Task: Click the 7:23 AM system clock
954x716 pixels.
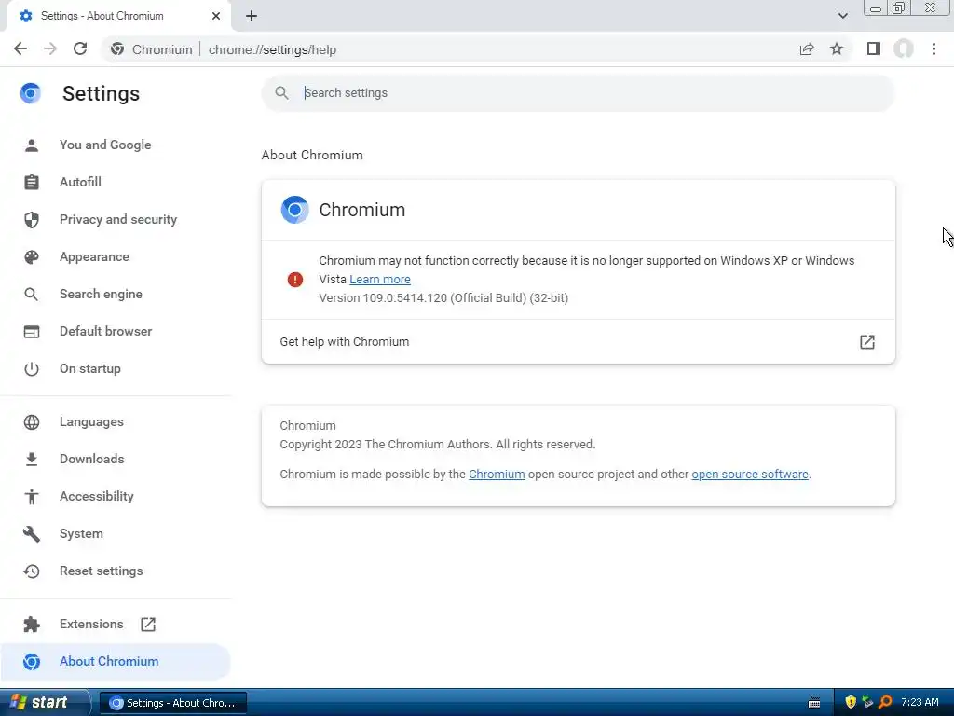Action: (x=920, y=702)
